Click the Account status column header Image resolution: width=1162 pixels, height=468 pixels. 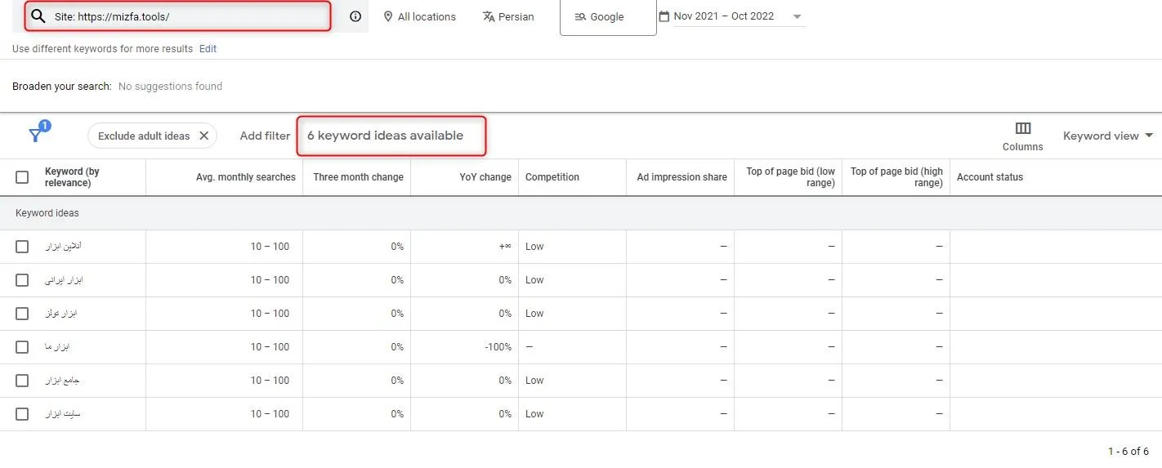pos(990,177)
